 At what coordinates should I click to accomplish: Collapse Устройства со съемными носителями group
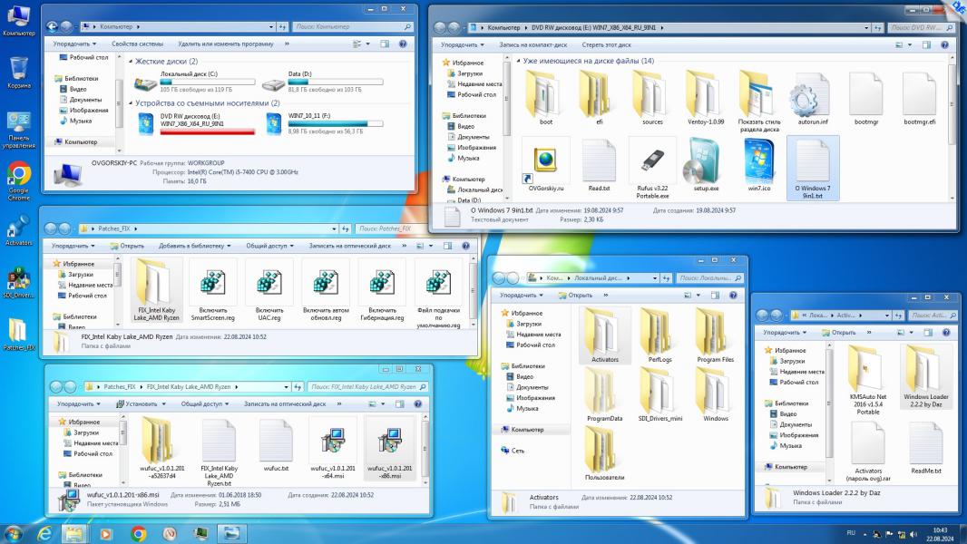[x=131, y=103]
